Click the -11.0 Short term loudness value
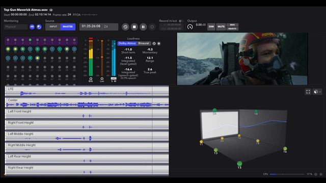The width and height of the screenshot is (326, 183). pyautogui.click(x=128, y=49)
